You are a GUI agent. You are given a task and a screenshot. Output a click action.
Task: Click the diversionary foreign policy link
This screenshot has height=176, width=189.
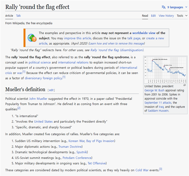pos(43,78)
